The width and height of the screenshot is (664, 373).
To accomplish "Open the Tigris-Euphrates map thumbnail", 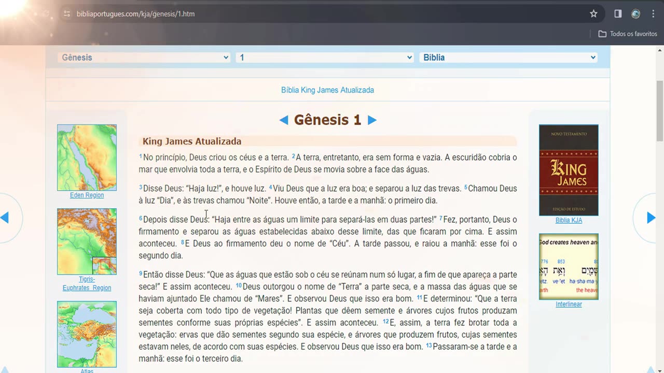I will coord(87,241).
